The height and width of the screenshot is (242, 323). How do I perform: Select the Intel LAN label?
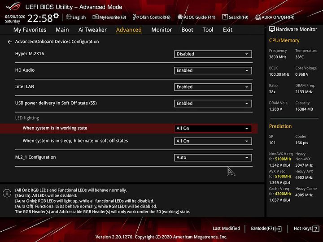25,86
